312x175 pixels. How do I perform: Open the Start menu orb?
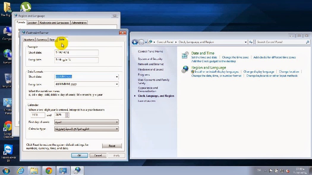[x=6, y=171]
